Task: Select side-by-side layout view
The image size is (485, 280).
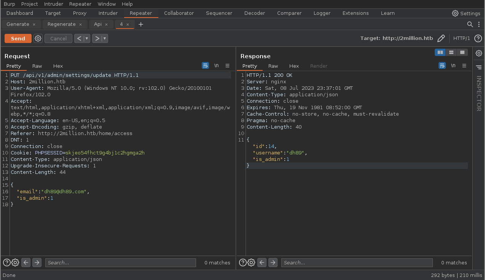Action: click(x=440, y=52)
